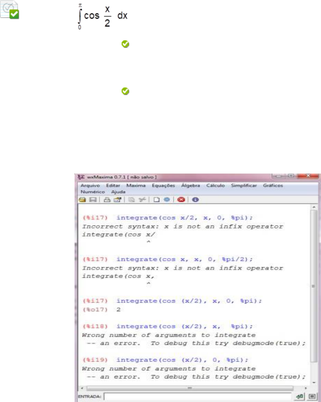Image resolution: width=321 pixels, height=402 pixels.
Task: Click the lower small green check circle
Action: point(125,91)
